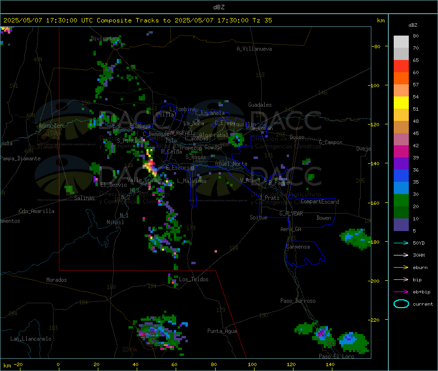Click the G_ALVEAR map label
Viewport: 438px width, 371px height.
[x=291, y=214]
